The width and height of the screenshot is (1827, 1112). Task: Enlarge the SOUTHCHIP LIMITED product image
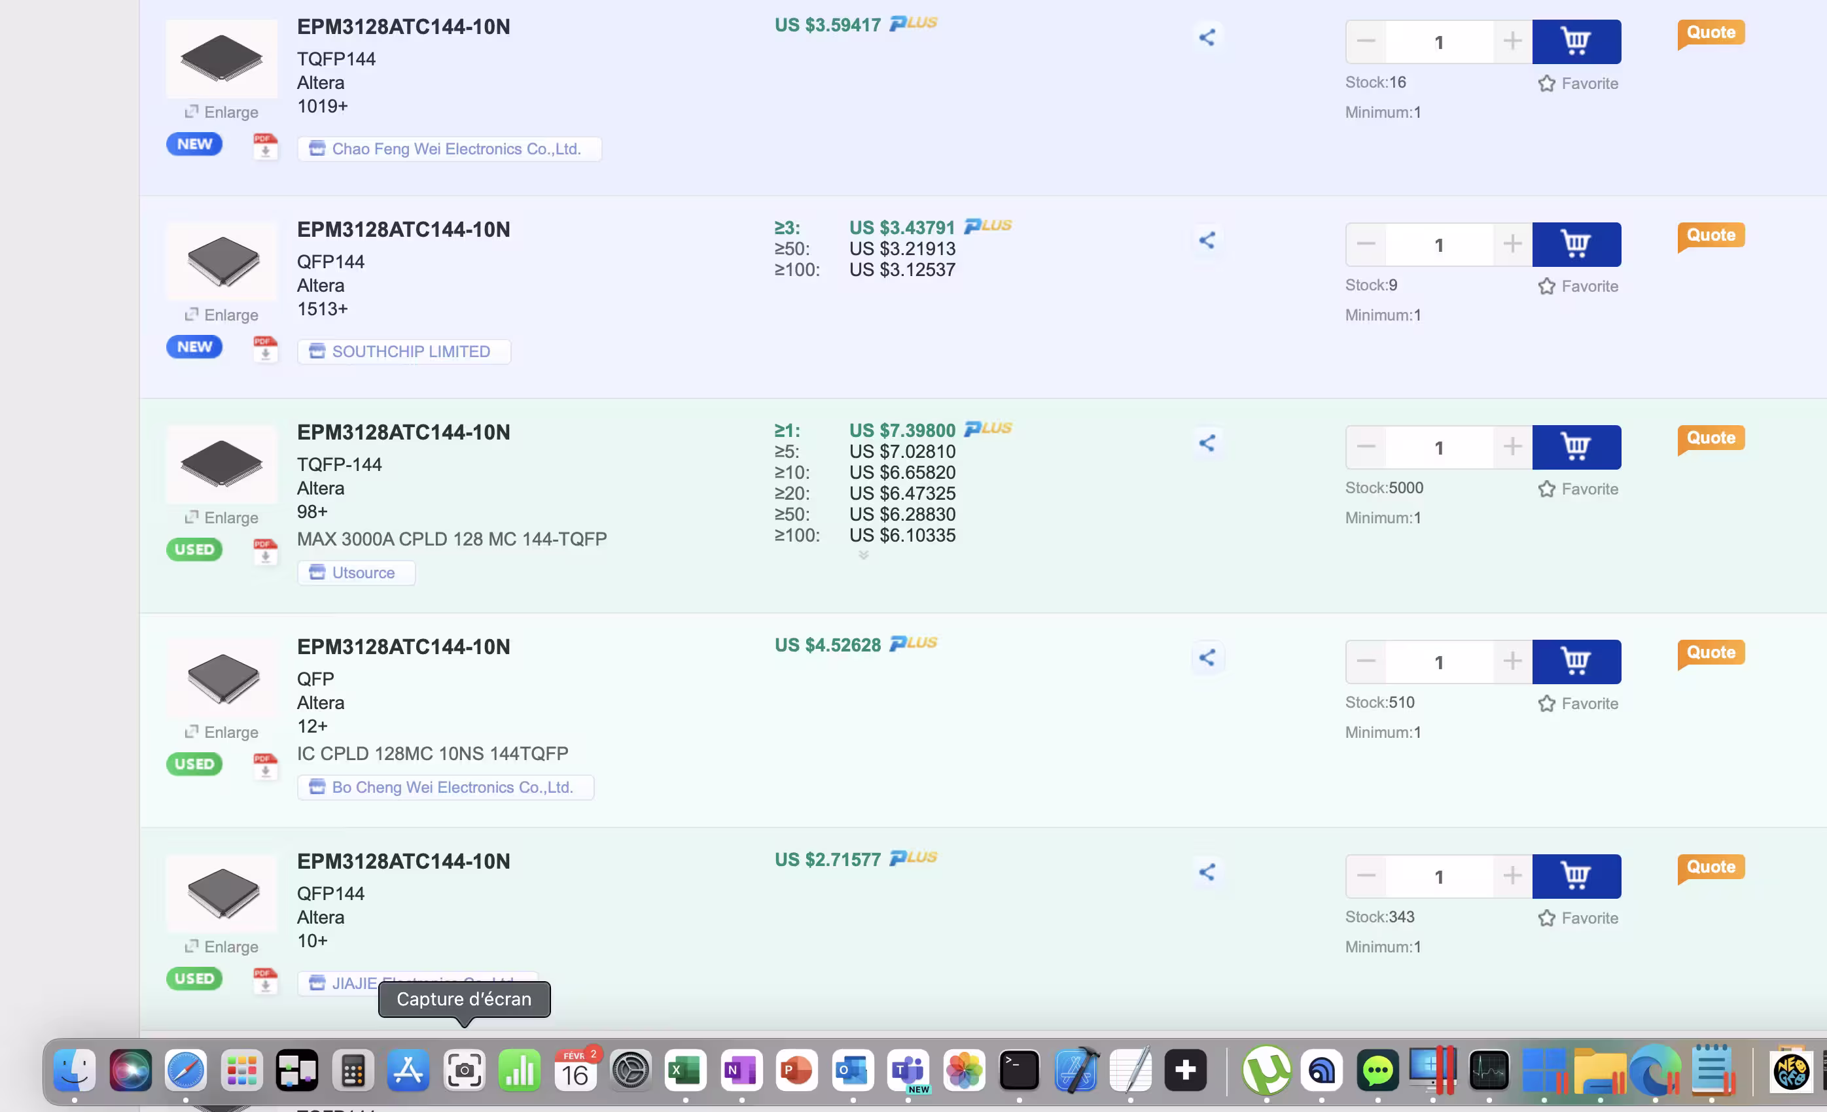(x=222, y=315)
